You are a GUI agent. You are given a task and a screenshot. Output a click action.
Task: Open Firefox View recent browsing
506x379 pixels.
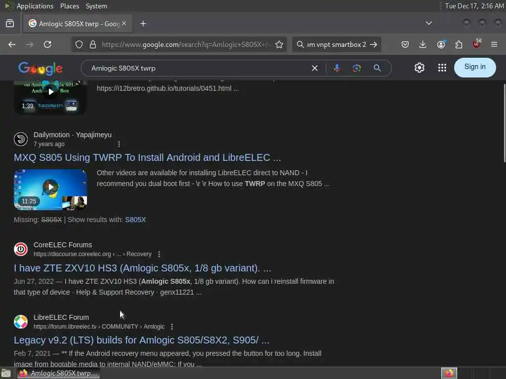point(10,24)
